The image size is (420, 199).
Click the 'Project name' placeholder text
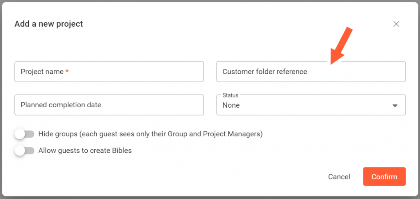(x=42, y=72)
